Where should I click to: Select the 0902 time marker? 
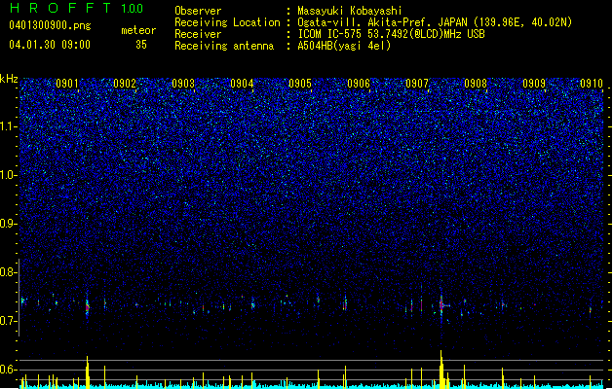click(125, 84)
